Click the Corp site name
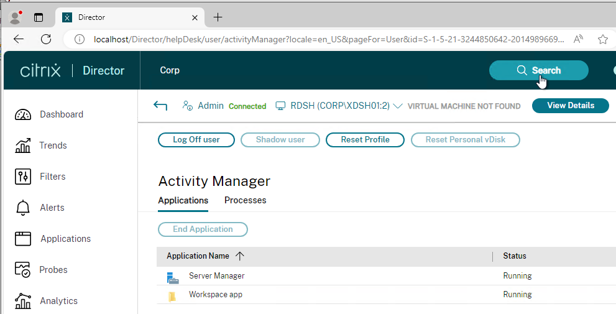The width and height of the screenshot is (616, 314). 170,70
